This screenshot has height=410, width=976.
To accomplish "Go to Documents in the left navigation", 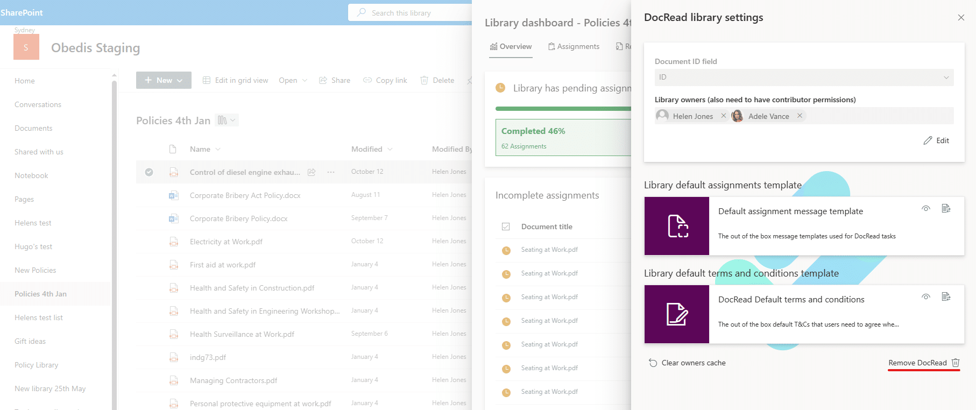I will 33,128.
